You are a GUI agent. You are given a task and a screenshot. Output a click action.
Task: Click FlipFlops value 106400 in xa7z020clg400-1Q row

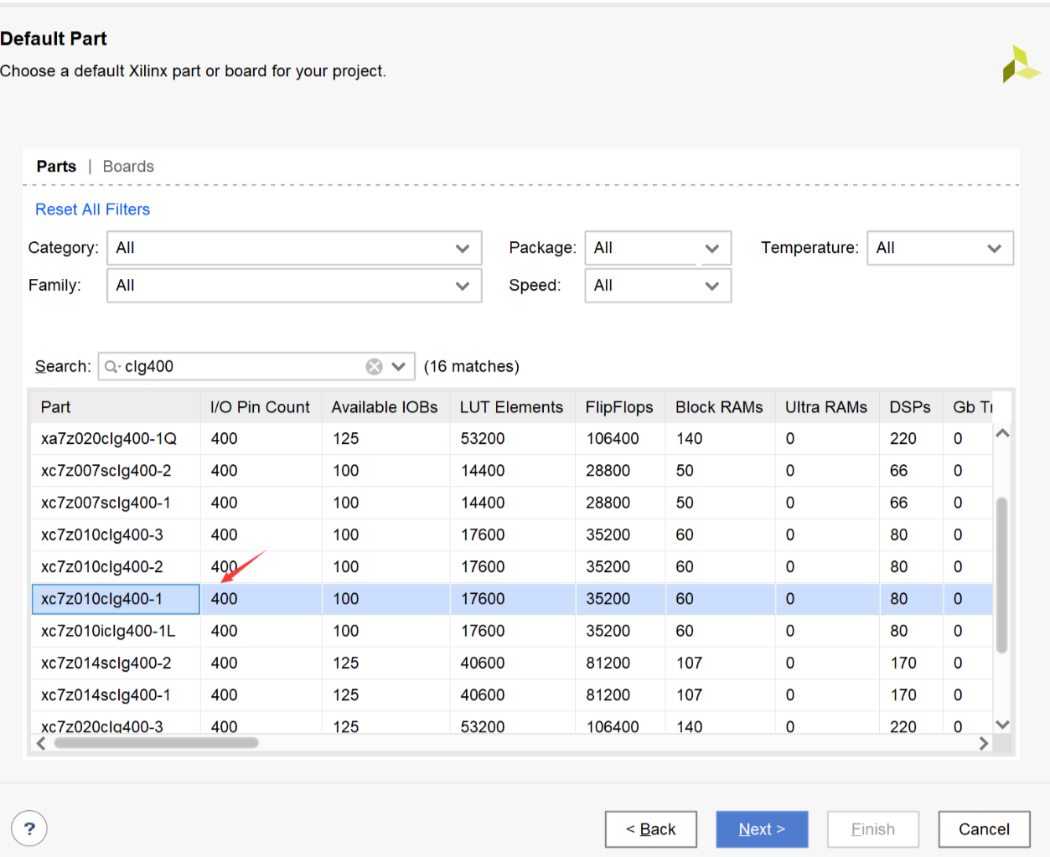[613, 439]
